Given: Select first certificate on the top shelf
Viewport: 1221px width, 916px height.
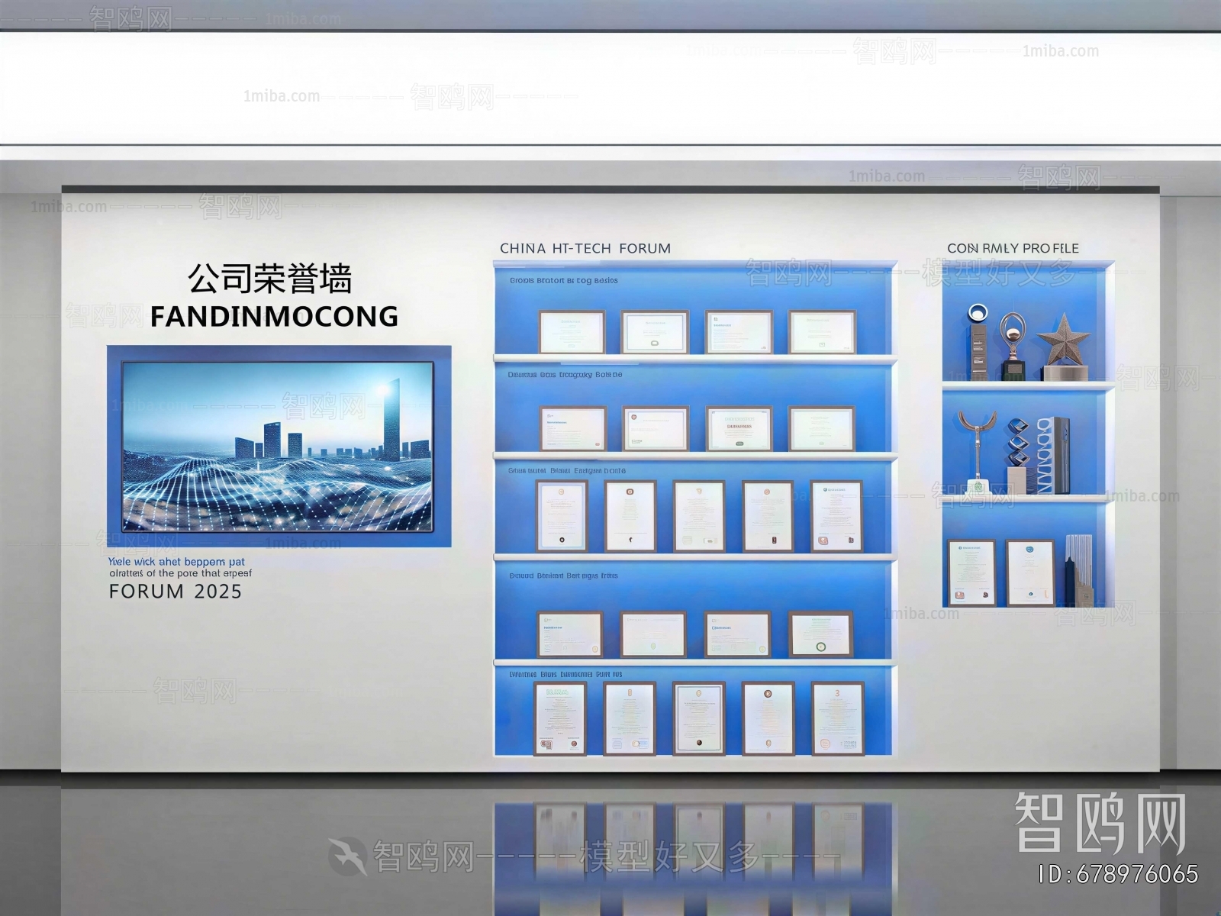Looking at the screenshot, I should 572,332.
